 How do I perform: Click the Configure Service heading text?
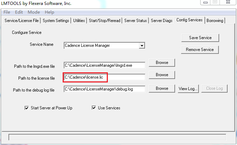pyautogui.click(x=27, y=32)
